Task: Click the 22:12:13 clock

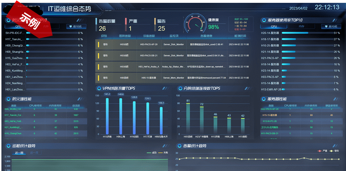Action: point(327,7)
